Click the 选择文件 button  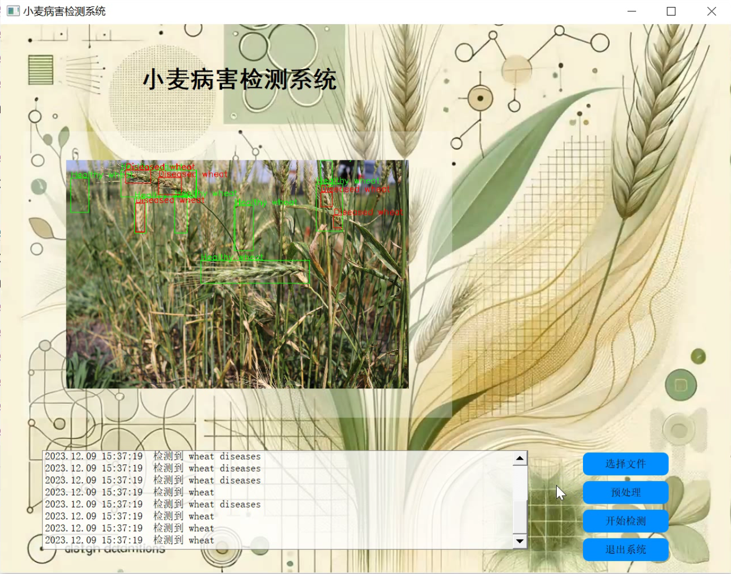tap(625, 464)
